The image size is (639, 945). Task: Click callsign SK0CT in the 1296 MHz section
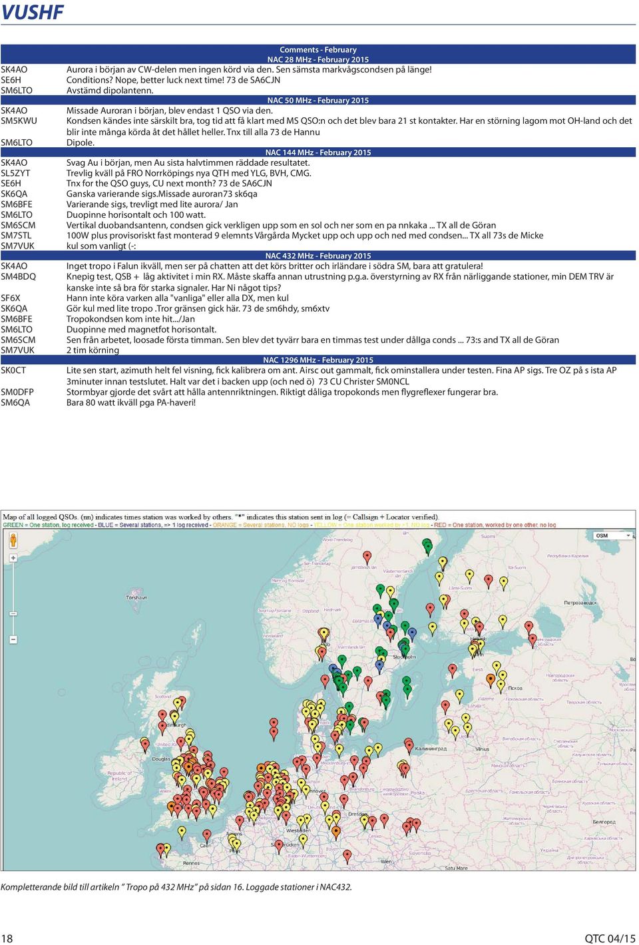13,370
